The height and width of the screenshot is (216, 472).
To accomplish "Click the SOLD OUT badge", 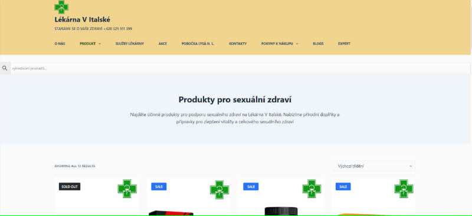I will pos(70,187).
